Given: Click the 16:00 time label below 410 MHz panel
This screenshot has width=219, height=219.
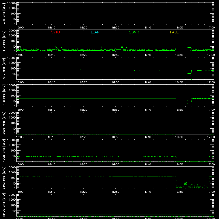Looking at the screenshot, I should [20, 55].
